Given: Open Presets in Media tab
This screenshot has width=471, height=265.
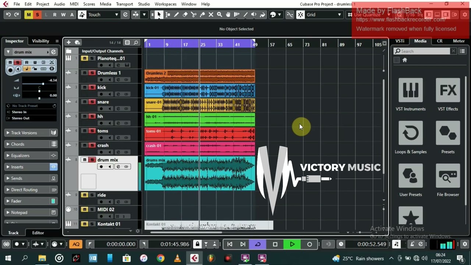Looking at the screenshot, I should coord(448,137).
